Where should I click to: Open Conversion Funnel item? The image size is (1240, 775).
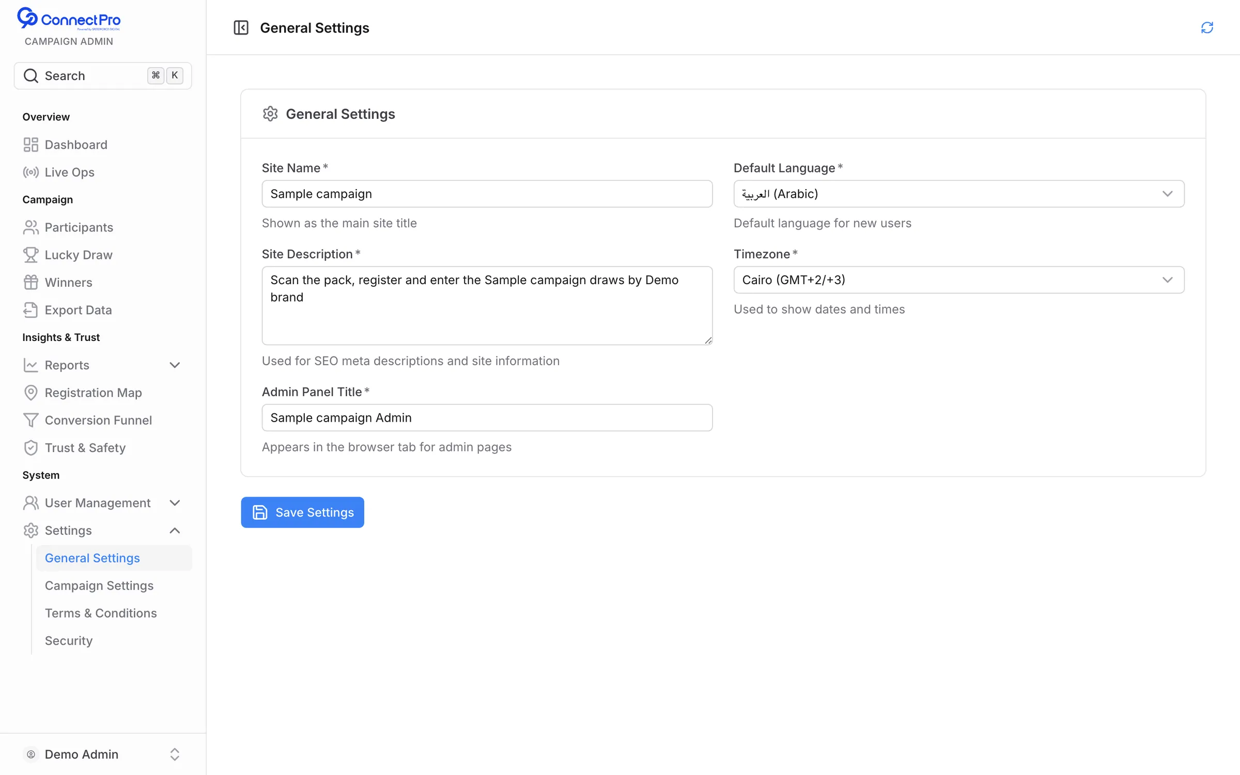(103, 420)
